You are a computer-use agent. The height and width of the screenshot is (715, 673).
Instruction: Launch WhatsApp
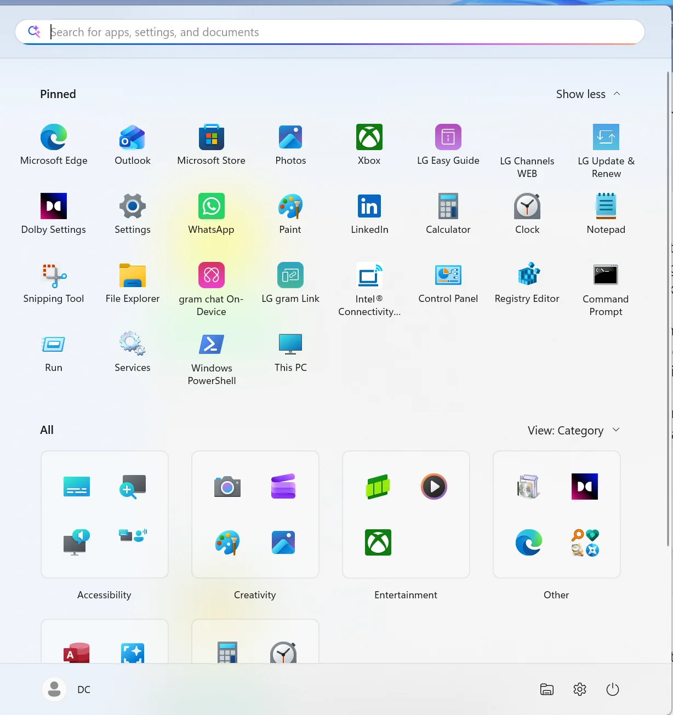point(212,215)
